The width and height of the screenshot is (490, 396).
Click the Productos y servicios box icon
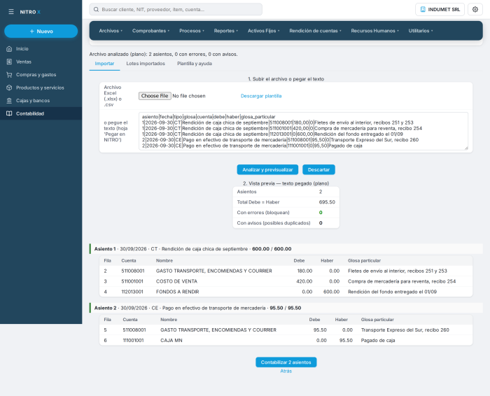(x=9, y=87)
